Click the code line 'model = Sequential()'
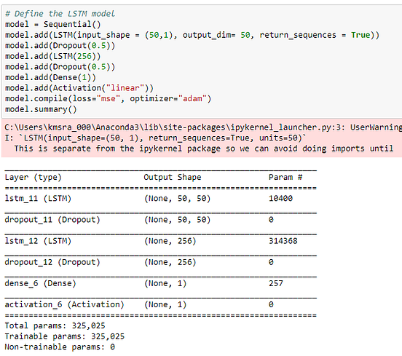Image resolution: width=402 pixels, height=356 pixels. [x=53, y=24]
